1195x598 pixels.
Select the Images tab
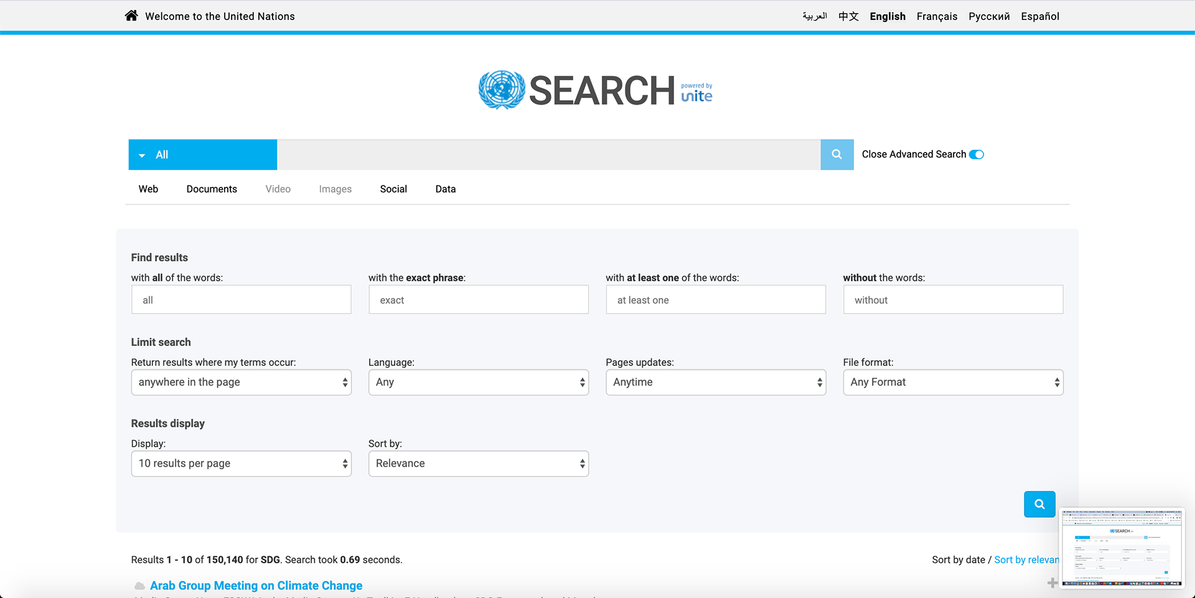pos(335,189)
